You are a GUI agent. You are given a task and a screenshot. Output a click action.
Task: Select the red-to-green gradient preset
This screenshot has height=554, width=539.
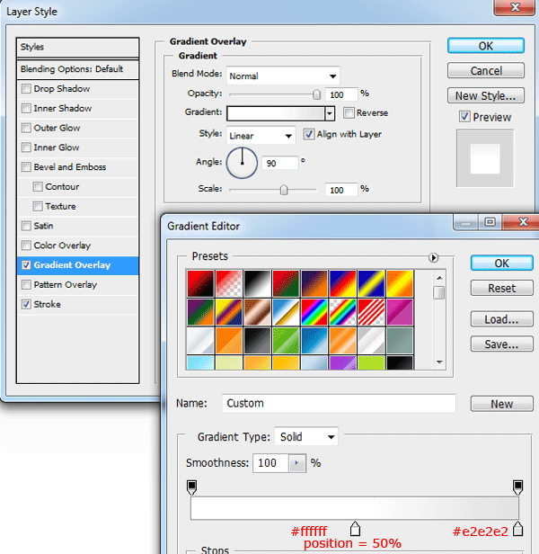pos(286,283)
